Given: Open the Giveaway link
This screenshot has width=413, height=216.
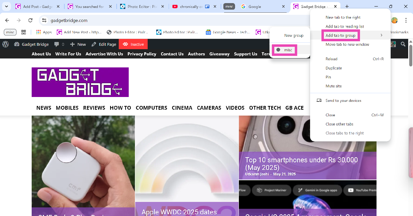Looking at the screenshot, I should pyautogui.click(x=219, y=54).
